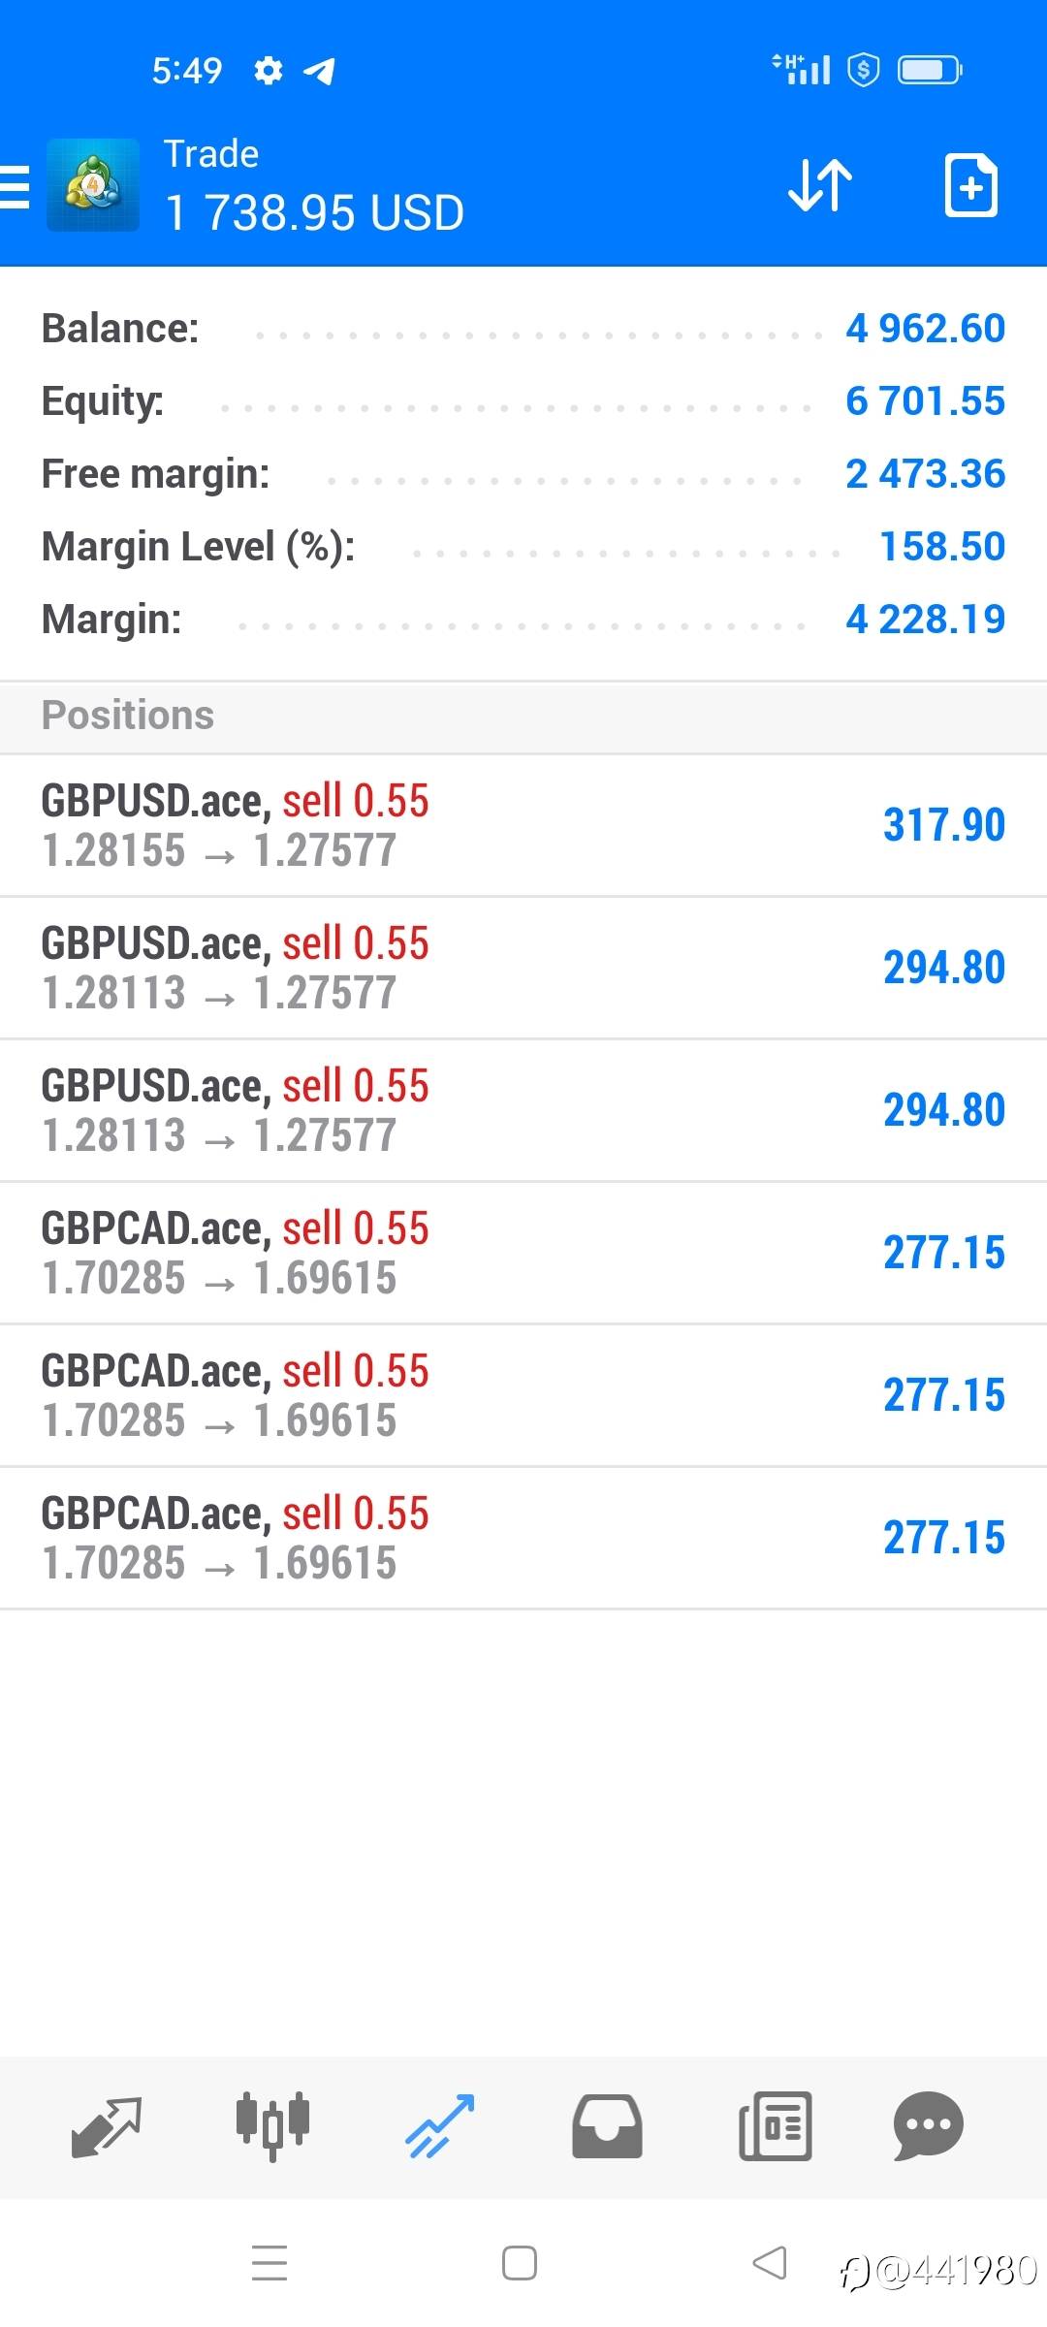Open the Quotes tab arrows icon
Viewport: 1047px width, 2327px height.
(x=107, y=2125)
